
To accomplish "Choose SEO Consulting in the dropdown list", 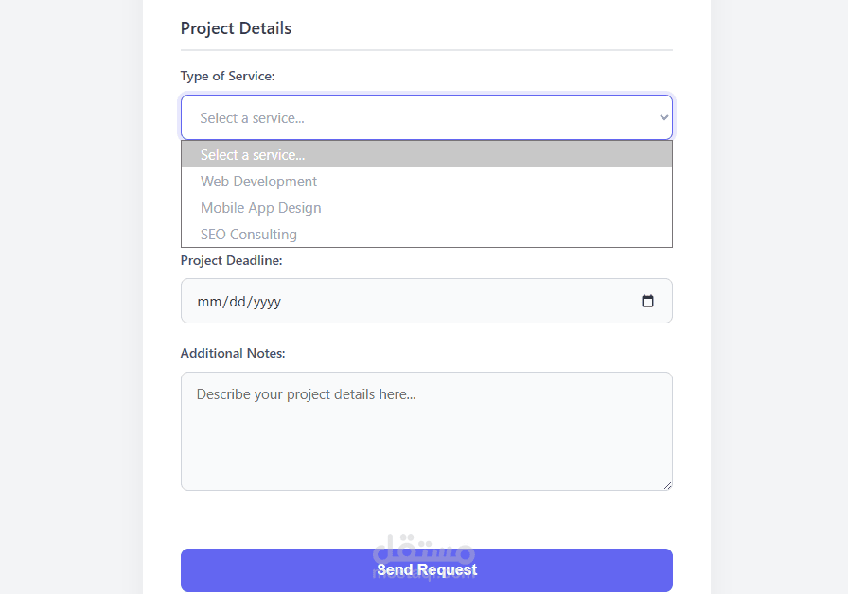I will click(249, 235).
